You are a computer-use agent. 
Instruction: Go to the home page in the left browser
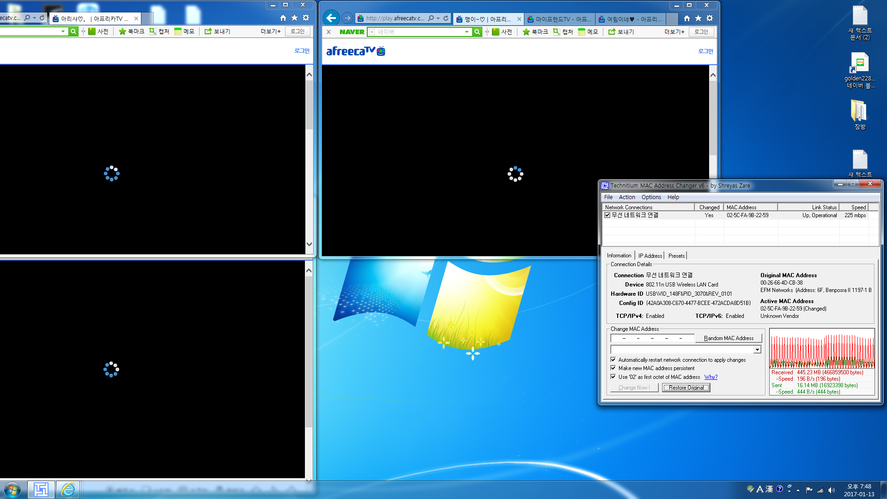tap(283, 18)
